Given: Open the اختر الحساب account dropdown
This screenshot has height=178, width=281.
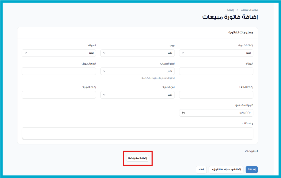Looking at the screenshot, I should [137, 71].
